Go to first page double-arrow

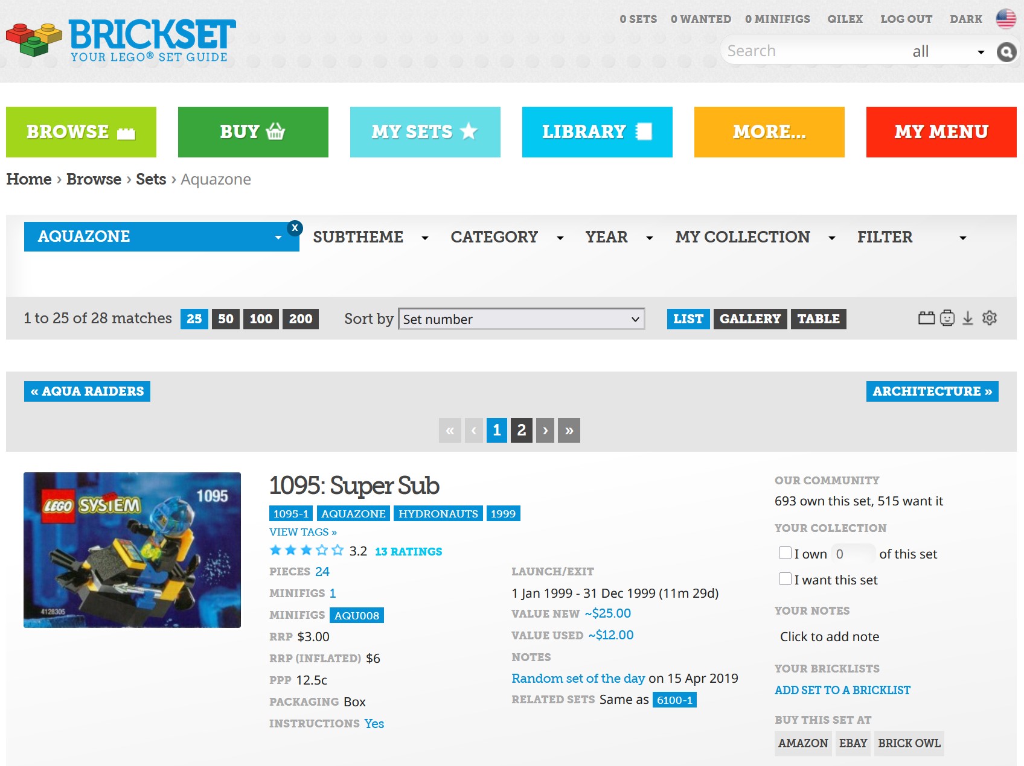pos(450,430)
